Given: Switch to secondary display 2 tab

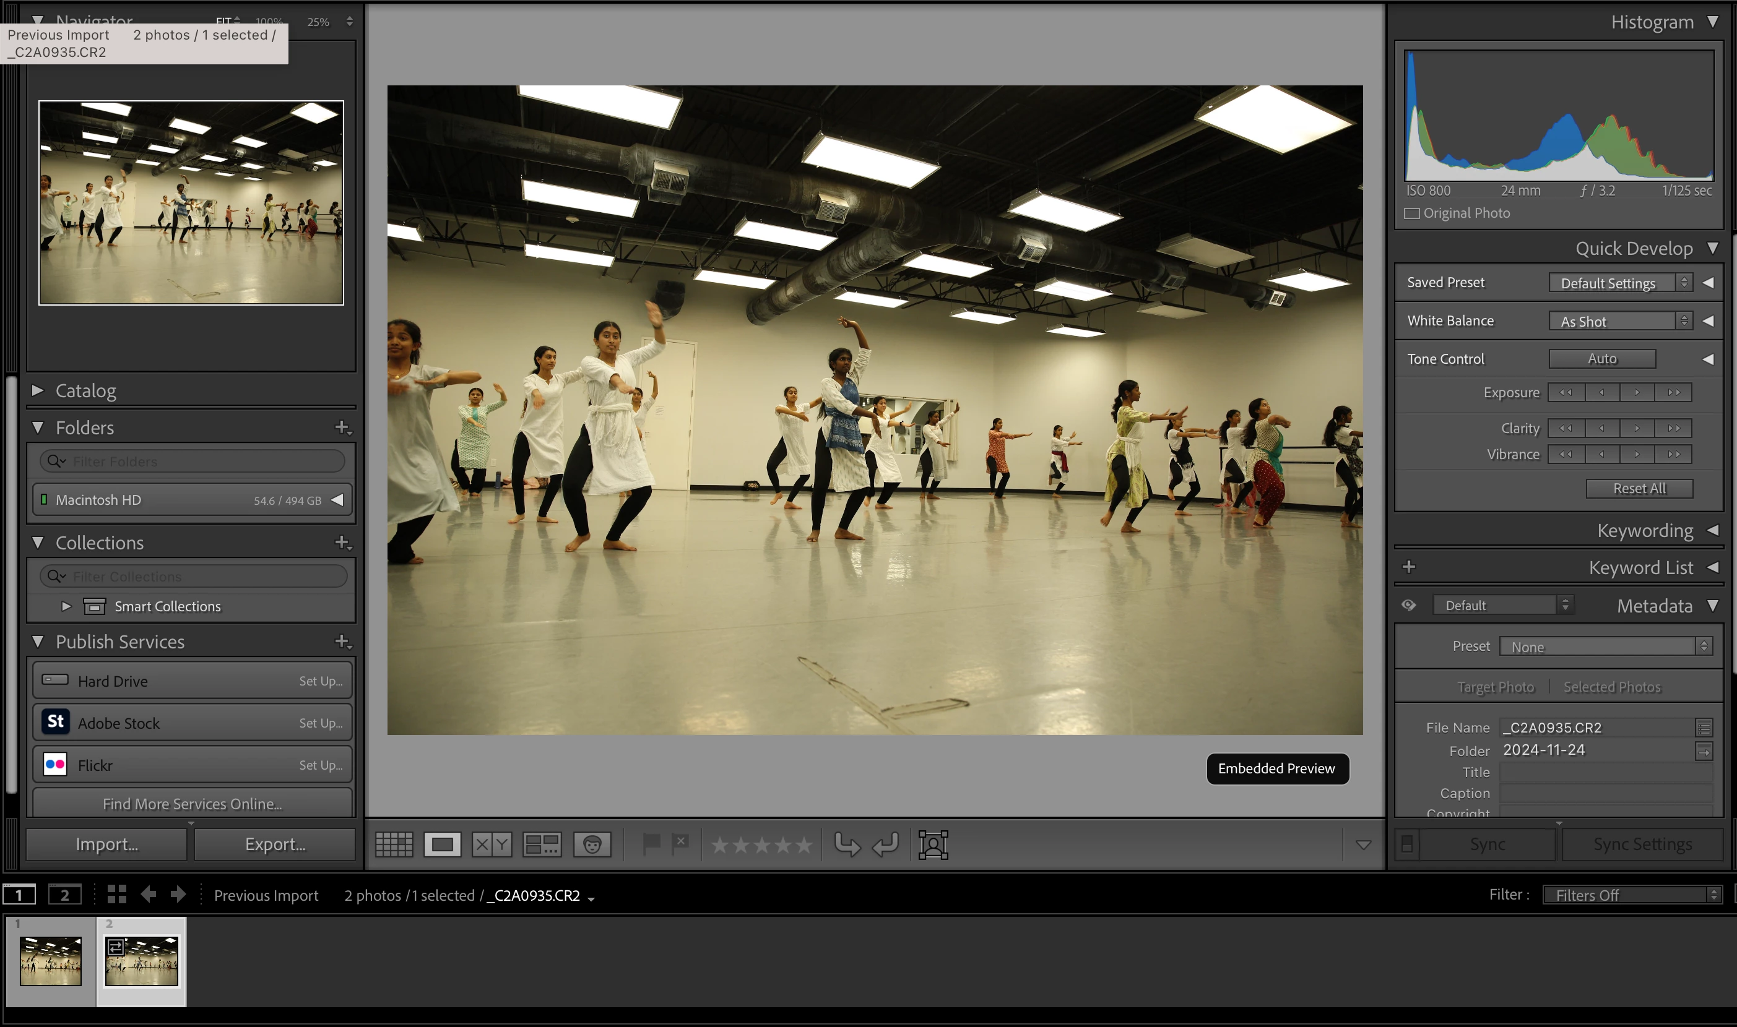Looking at the screenshot, I should [64, 895].
